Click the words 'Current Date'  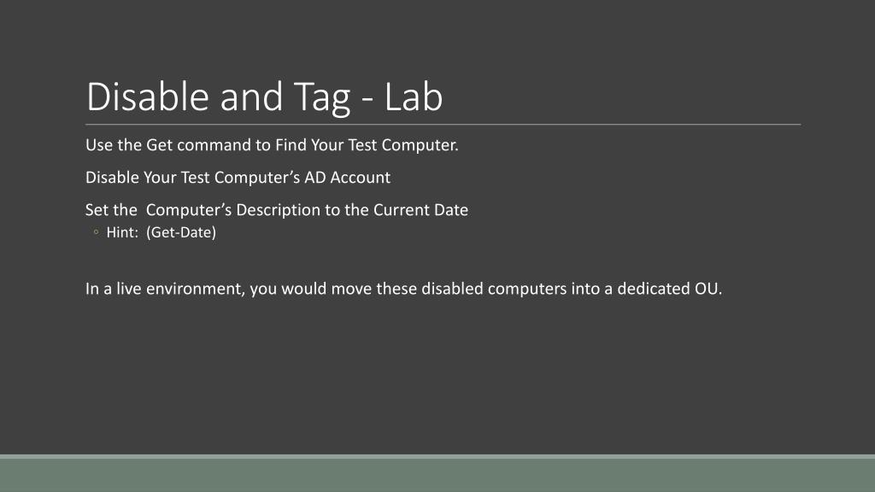(x=420, y=210)
